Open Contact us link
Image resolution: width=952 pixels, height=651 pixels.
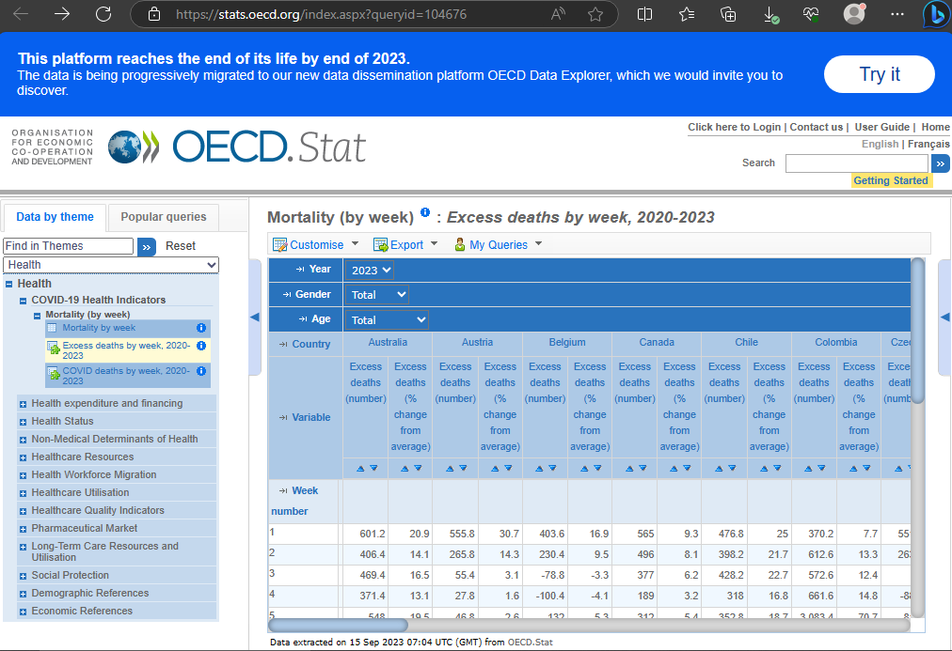point(816,127)
